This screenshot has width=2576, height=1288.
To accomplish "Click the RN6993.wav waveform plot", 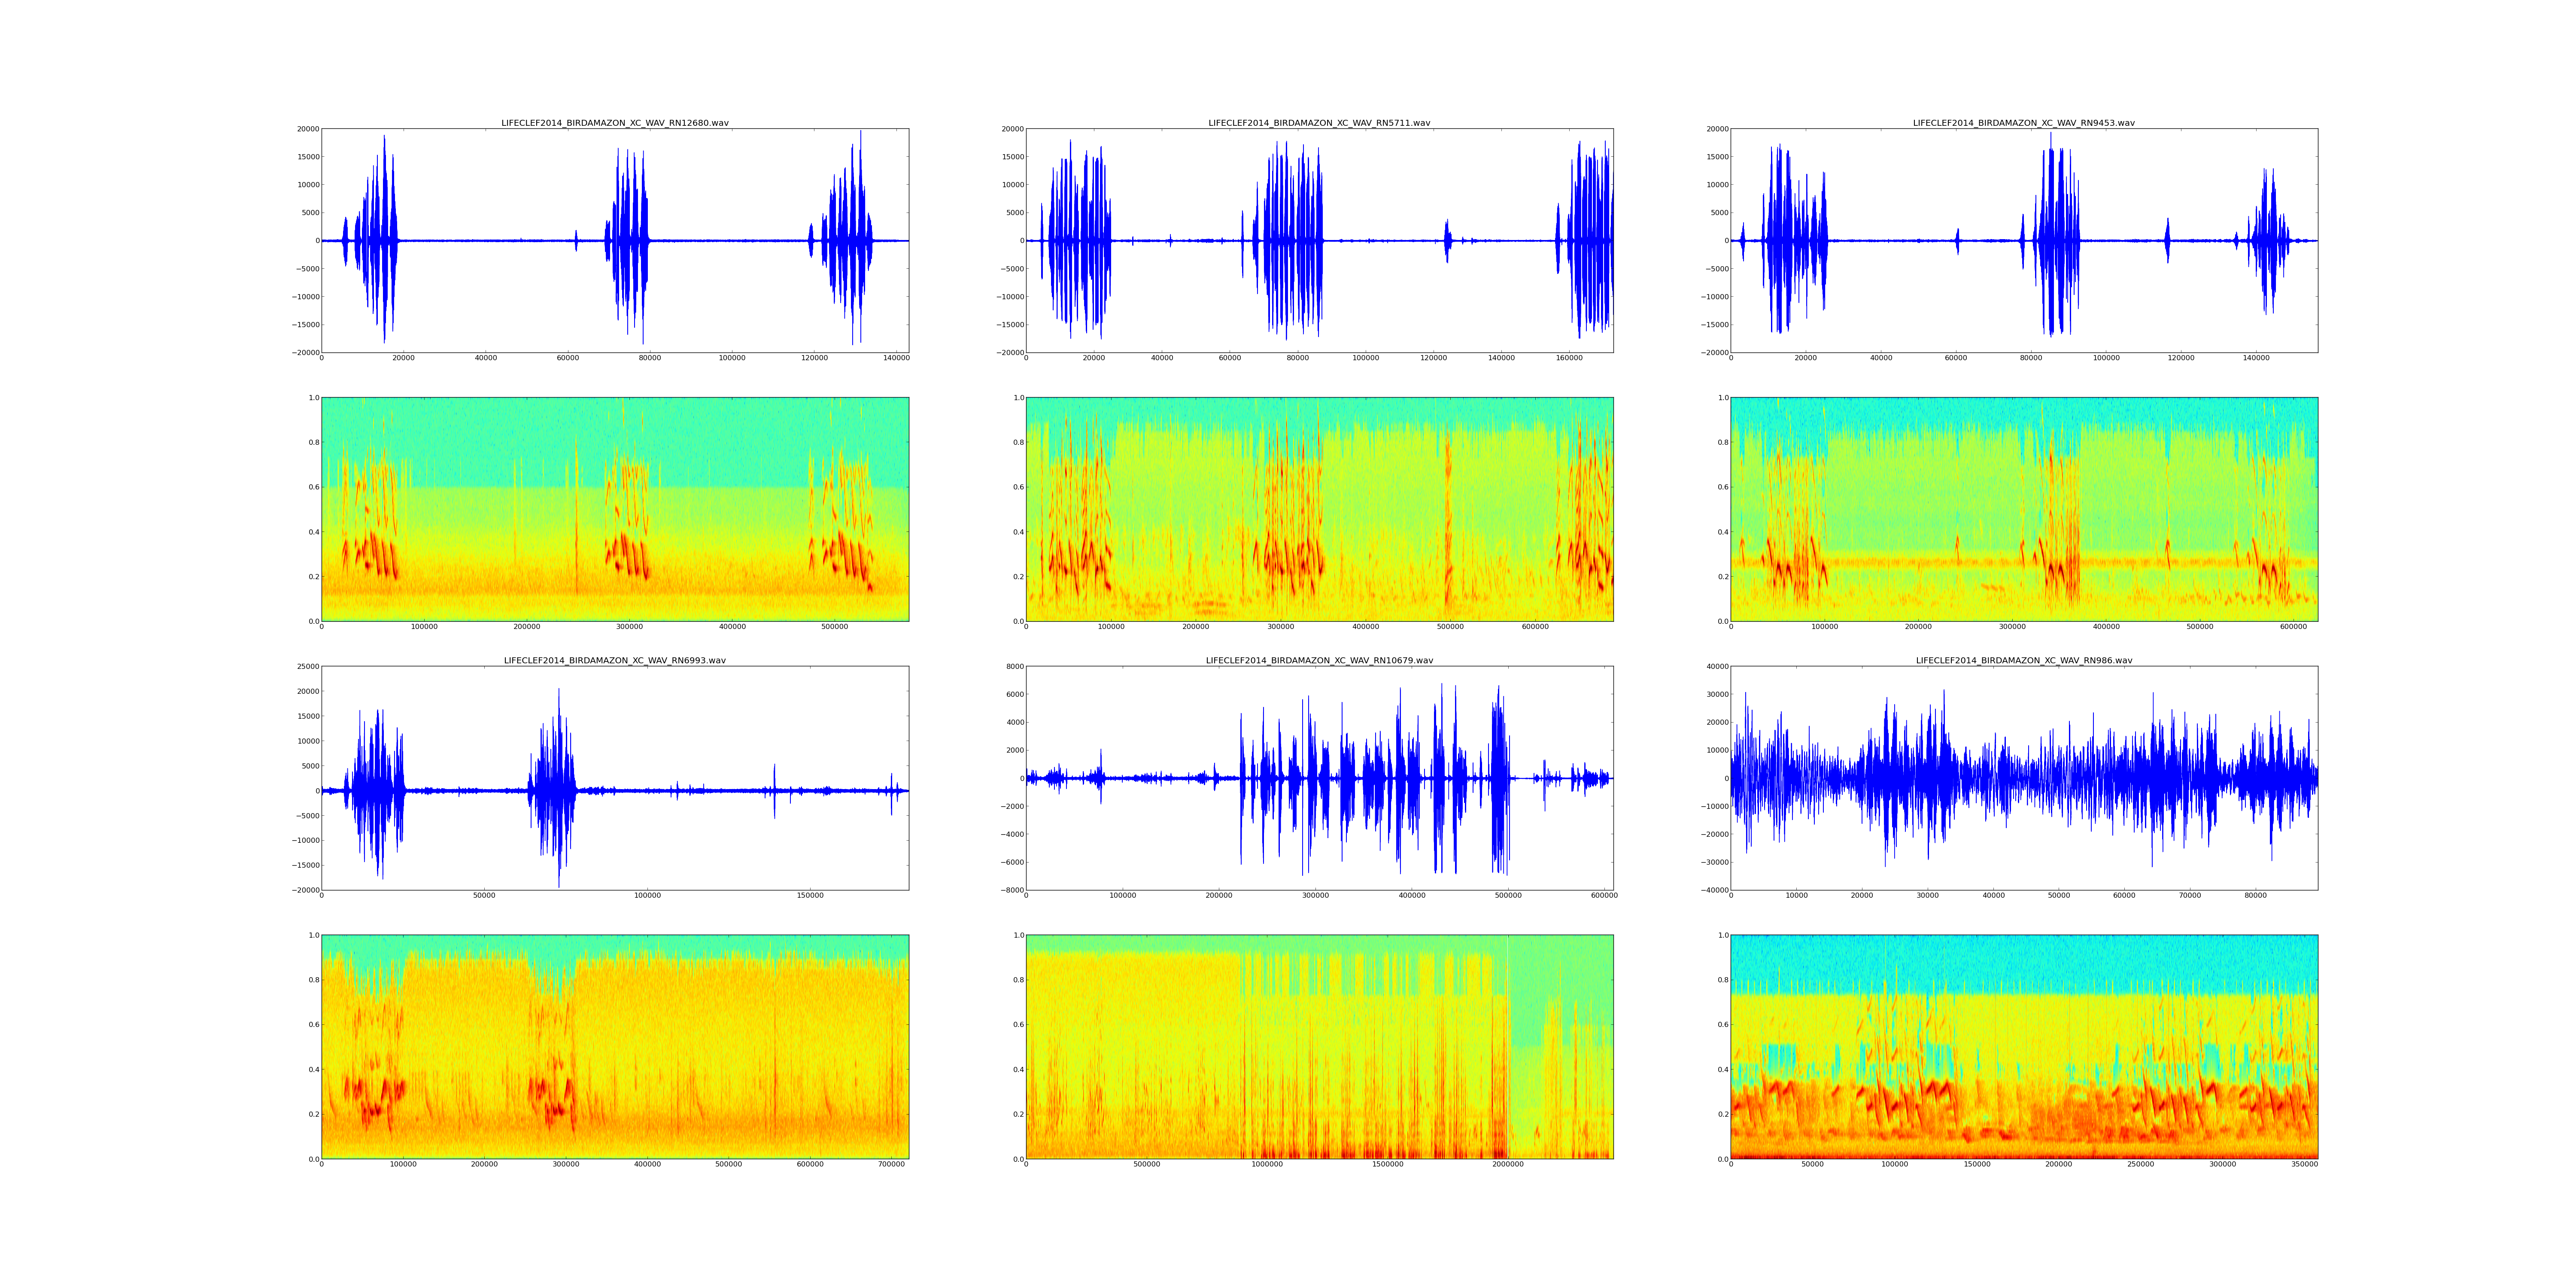I will (615, 778).
